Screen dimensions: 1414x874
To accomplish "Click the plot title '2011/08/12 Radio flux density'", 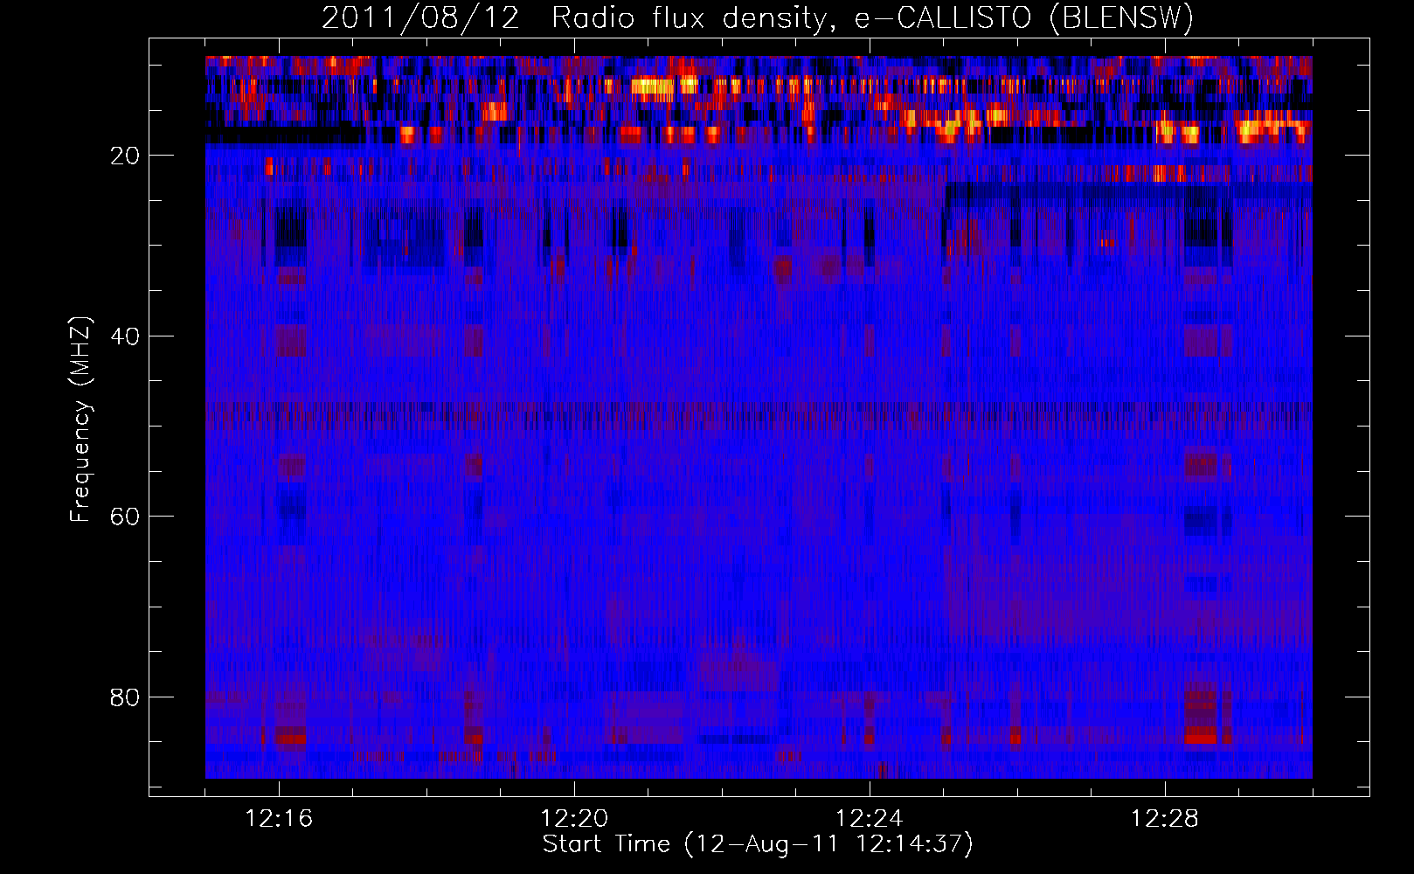I will [757, 17].
